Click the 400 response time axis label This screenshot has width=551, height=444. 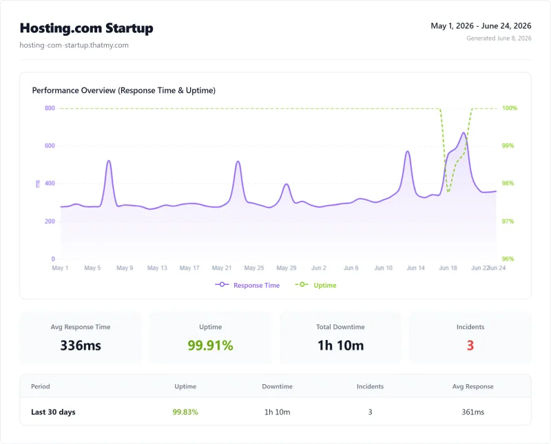tap(50, 183)
